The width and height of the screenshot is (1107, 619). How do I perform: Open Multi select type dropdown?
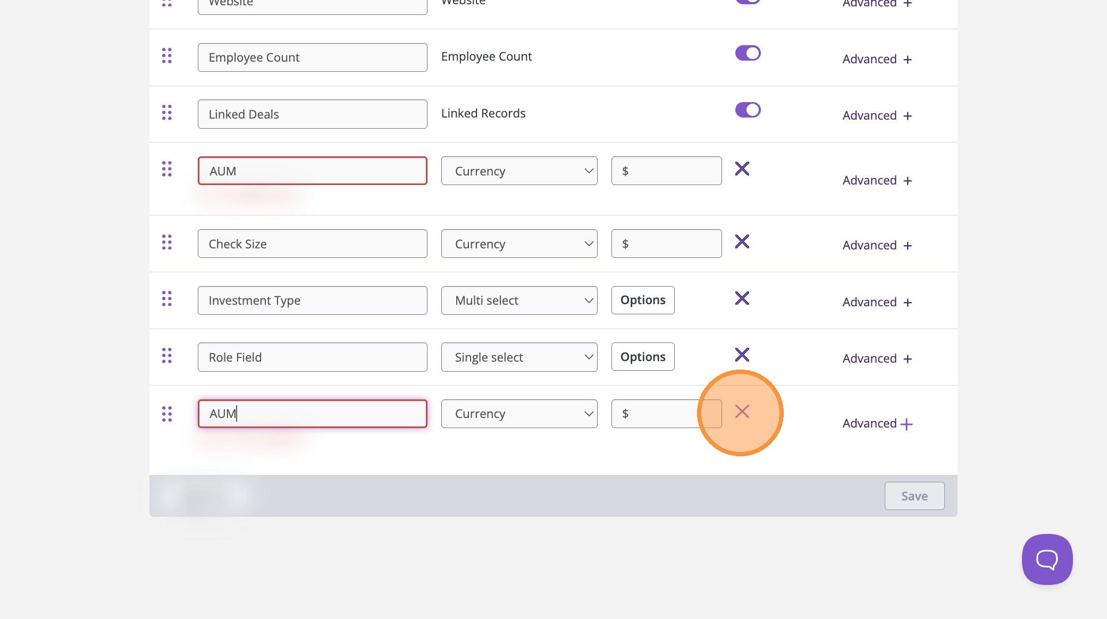[519, 300]
